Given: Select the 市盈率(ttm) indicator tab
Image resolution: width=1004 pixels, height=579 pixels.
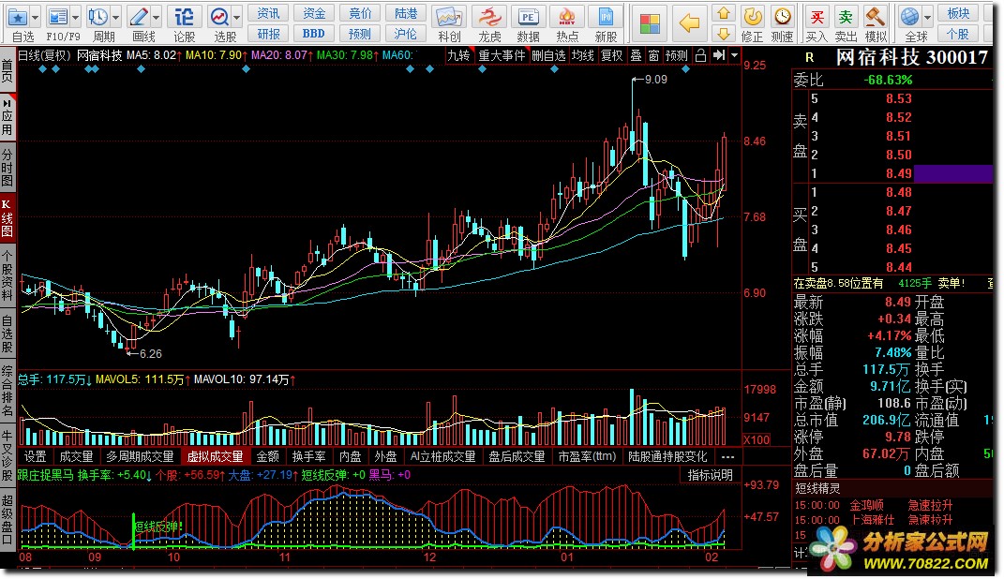Looking at the screenshot, I should pos(587,457).
